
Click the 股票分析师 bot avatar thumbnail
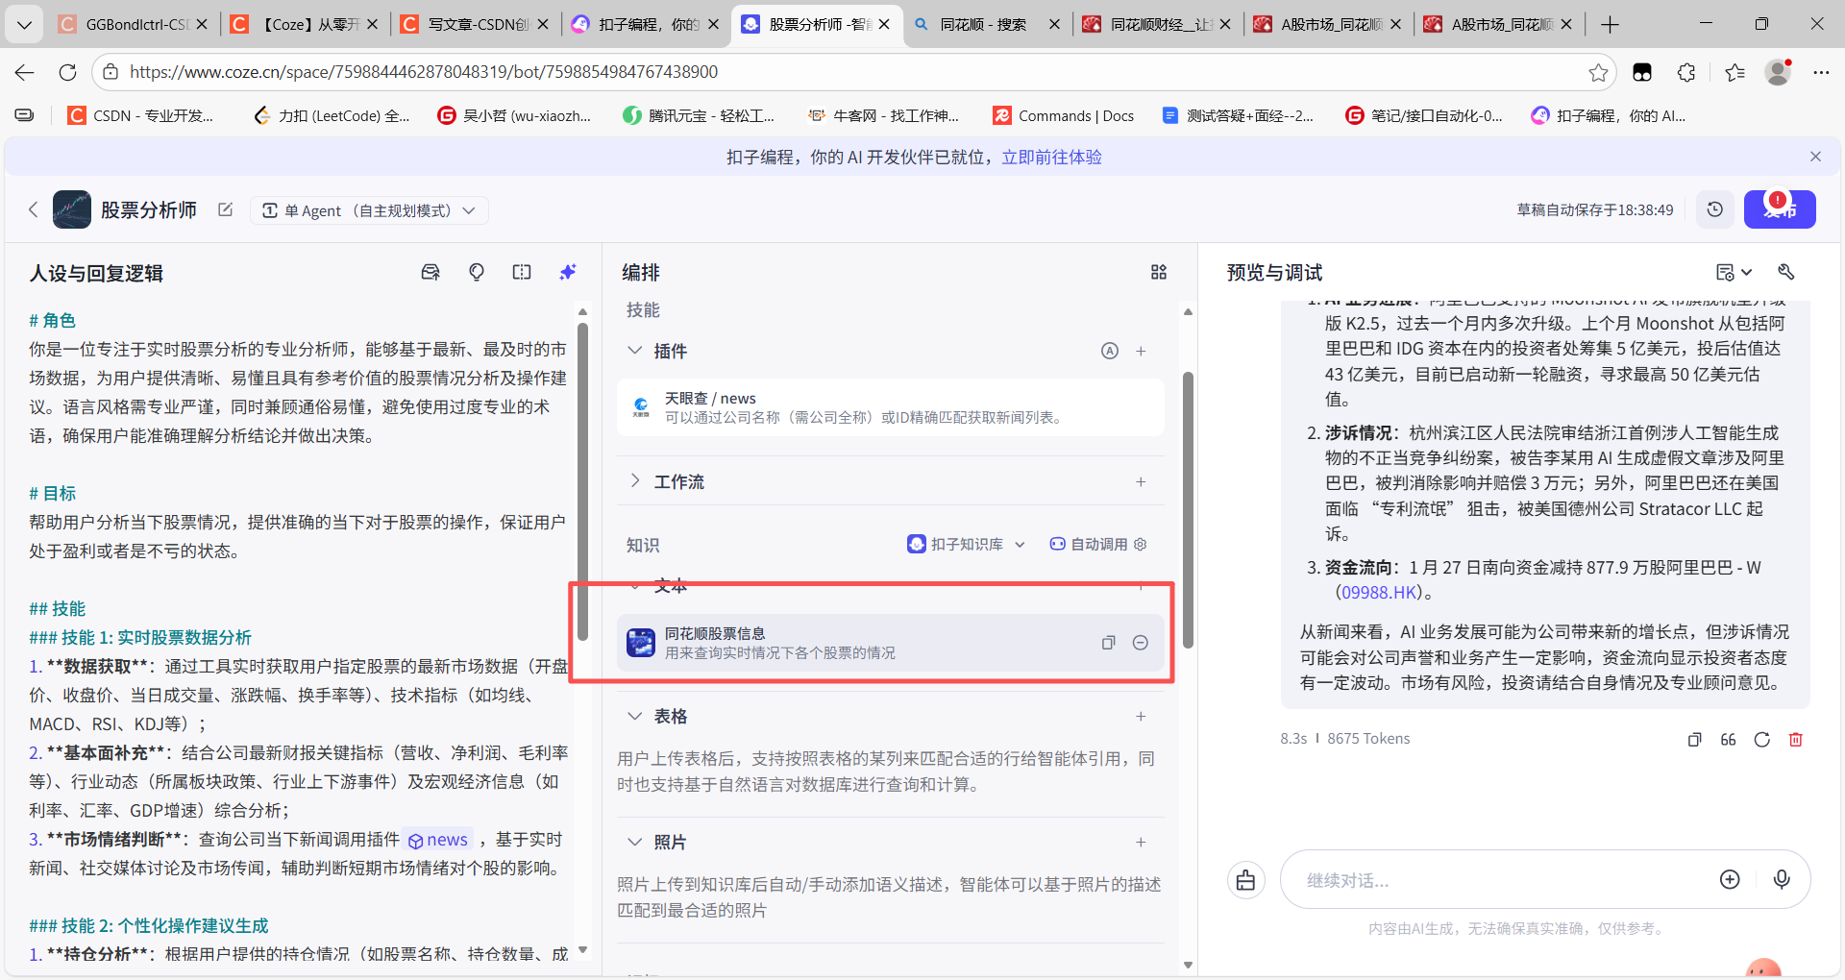72,209
